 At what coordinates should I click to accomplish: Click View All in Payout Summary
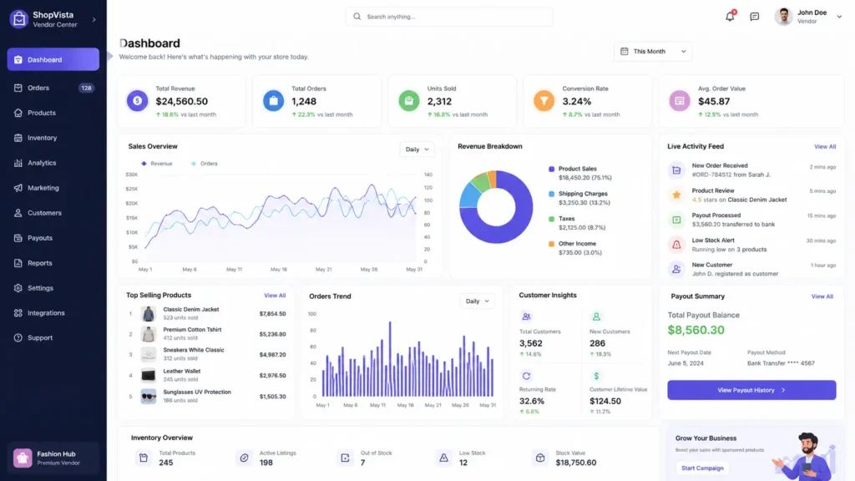click(822, 296)
